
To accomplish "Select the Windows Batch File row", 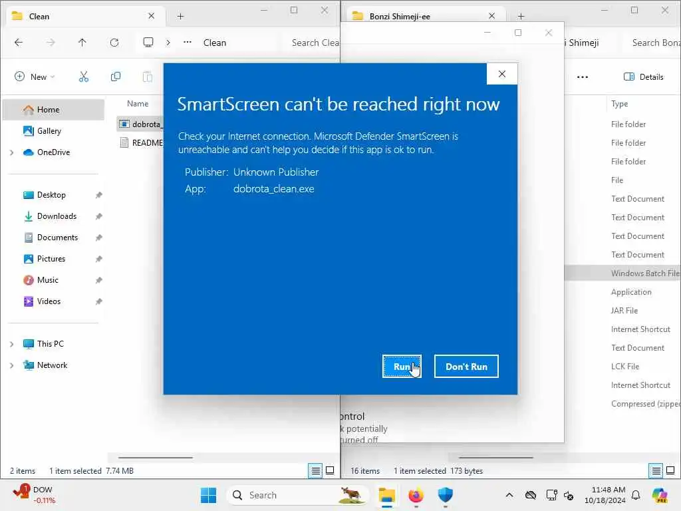I will pyautogui.click(x=622, y=273).
